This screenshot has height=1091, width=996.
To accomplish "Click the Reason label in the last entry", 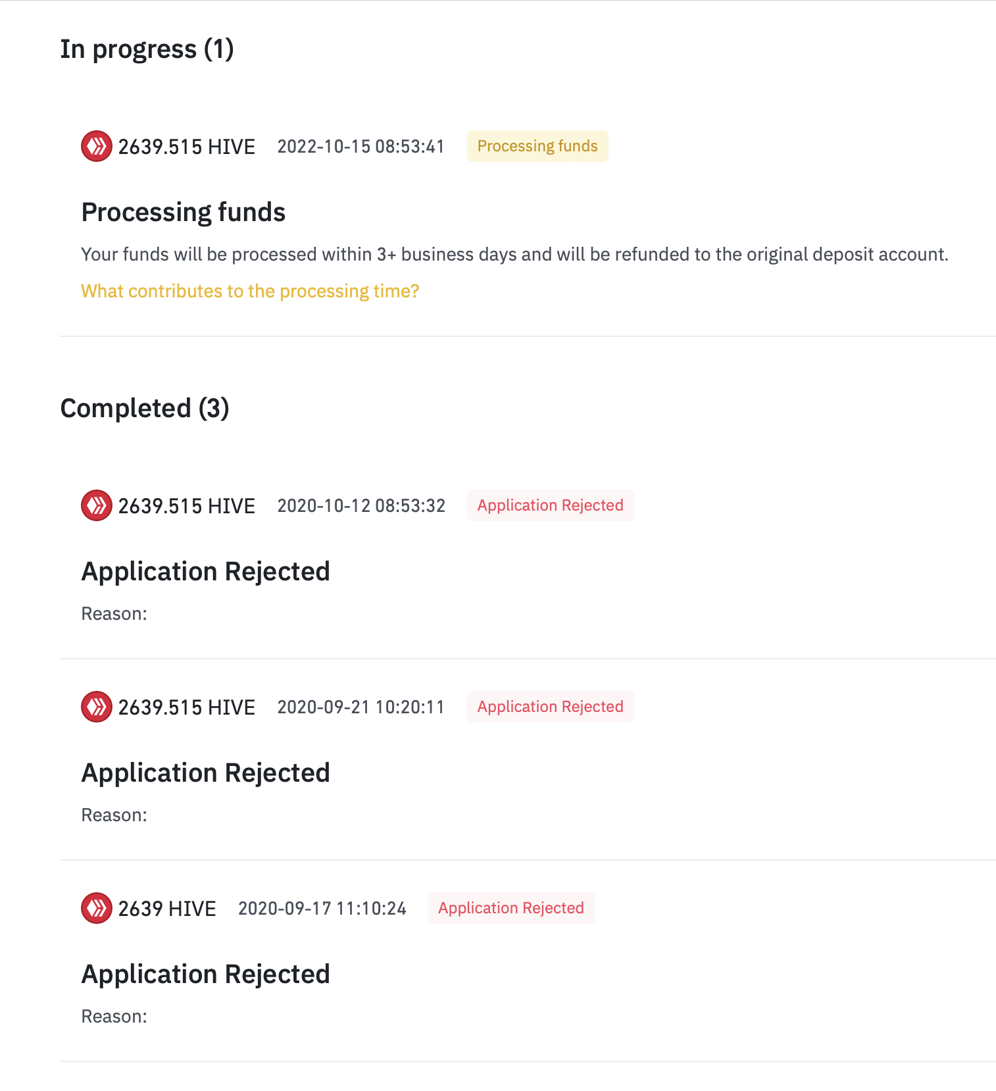I will 114,1017.
